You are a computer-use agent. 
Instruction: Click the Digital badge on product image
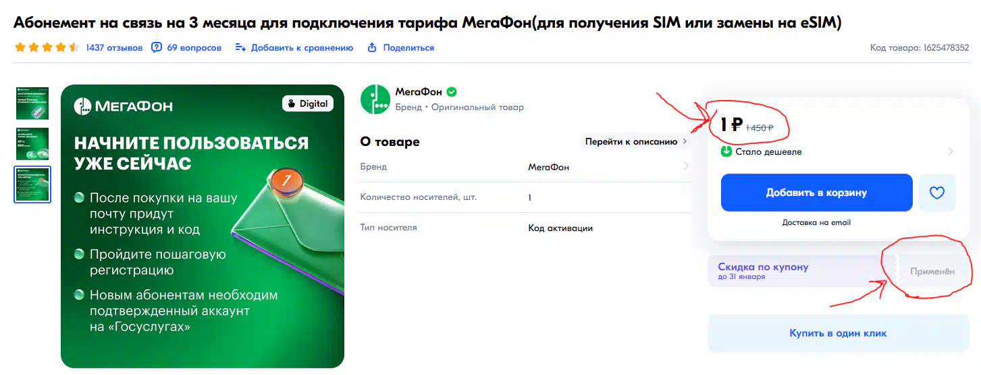coord(307,103)
